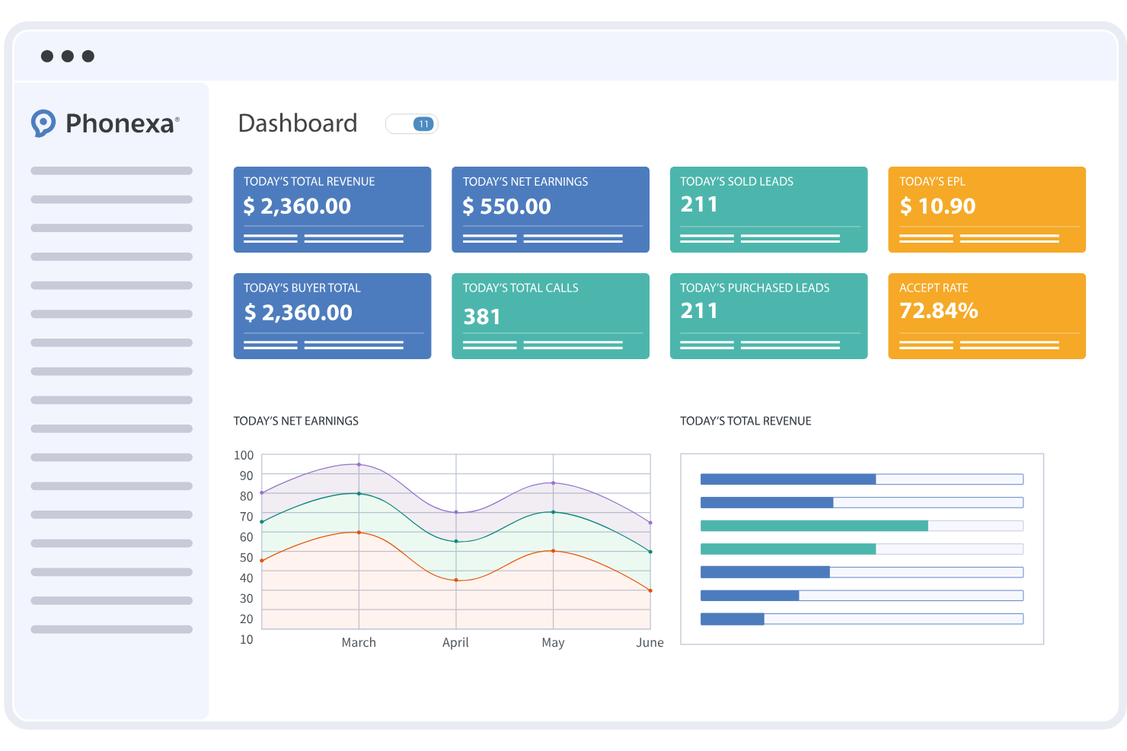Click the Accept Rate card
1127x751 pixels.
986,316
